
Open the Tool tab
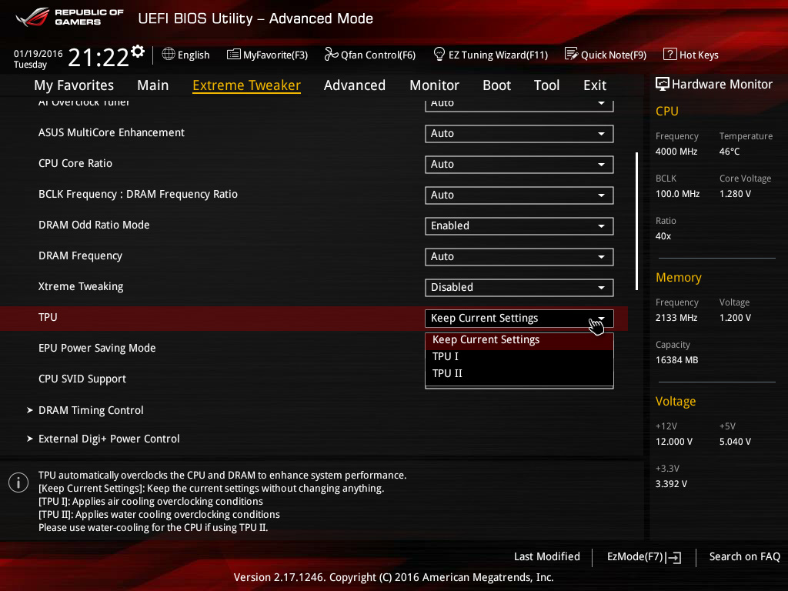coord(547,85)
